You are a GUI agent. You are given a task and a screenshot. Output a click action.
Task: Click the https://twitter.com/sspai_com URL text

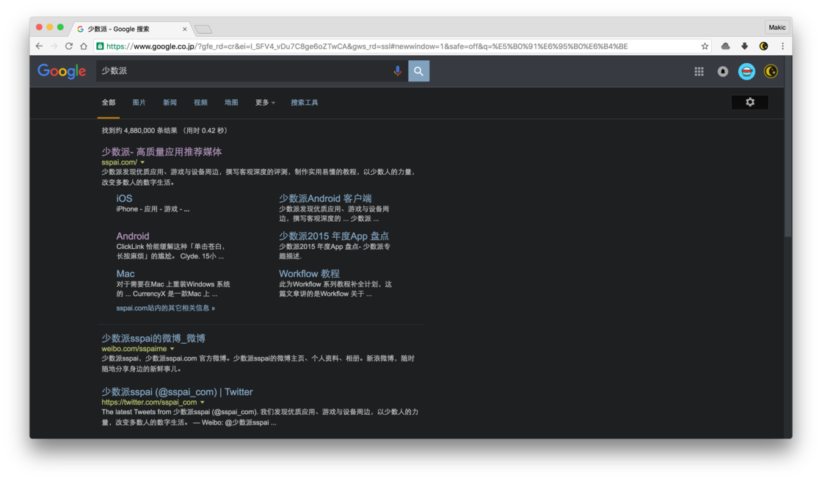point(150,402)
